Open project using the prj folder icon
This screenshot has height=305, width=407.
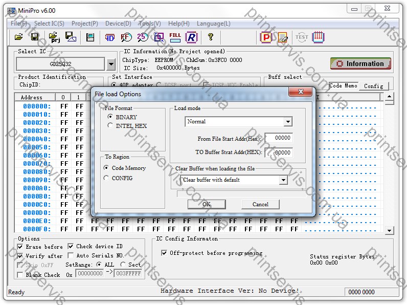coord(55,37)
